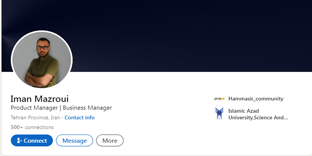
Task: Select the 'Product Manager' headline text
Action: 34,108
